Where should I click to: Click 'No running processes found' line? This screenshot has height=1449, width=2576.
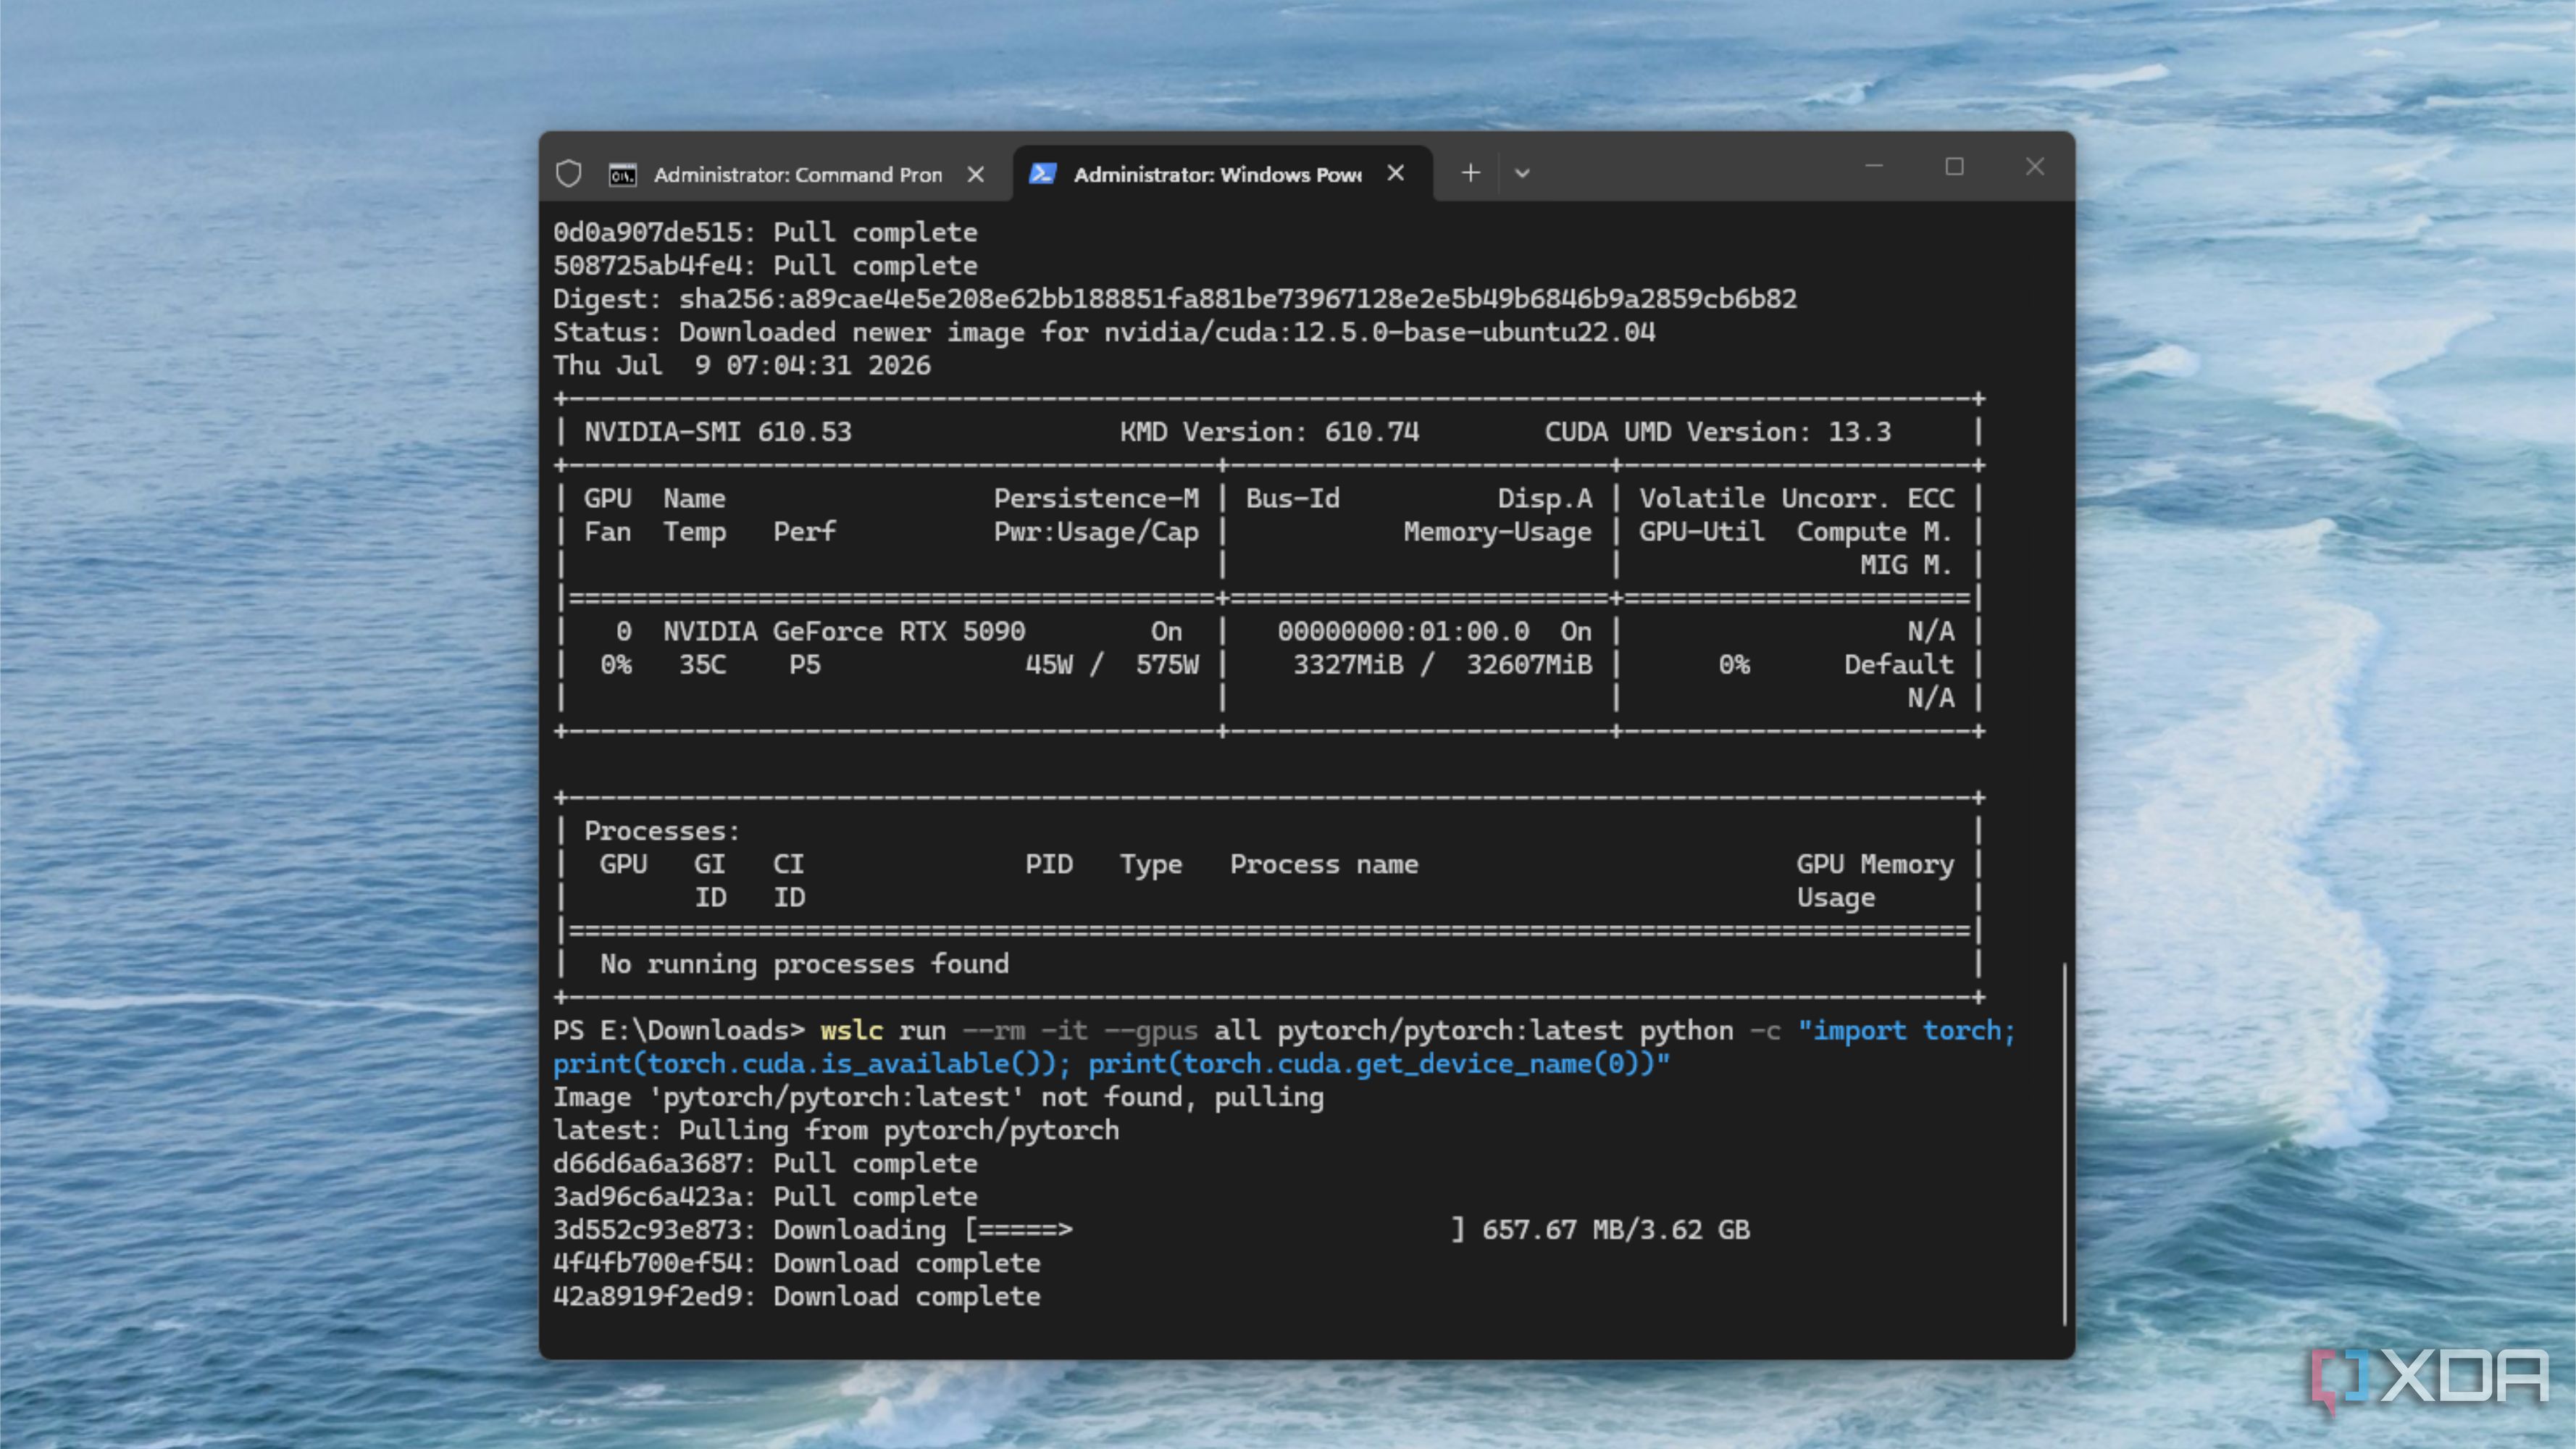click(804, 964)
